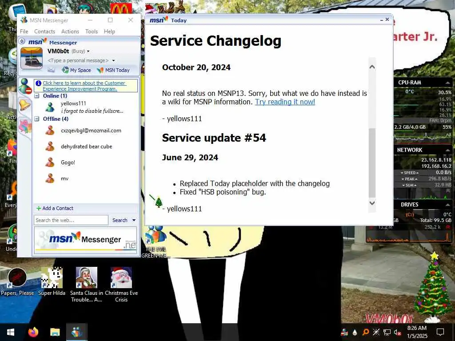Click the MSN Messenger tray icon
455x341 pixels.
pos(344,332)
